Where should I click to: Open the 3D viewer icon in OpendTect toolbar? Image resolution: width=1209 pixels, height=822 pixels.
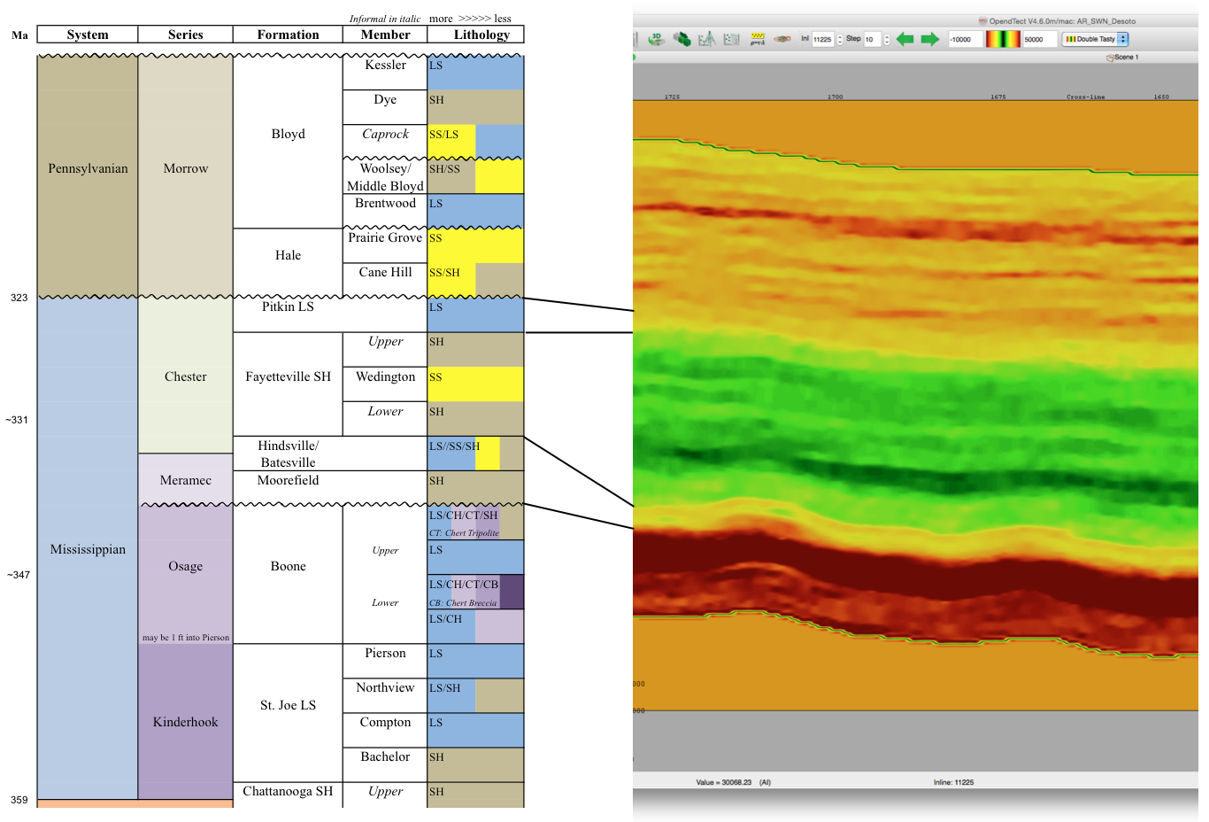tap(657, 39)
